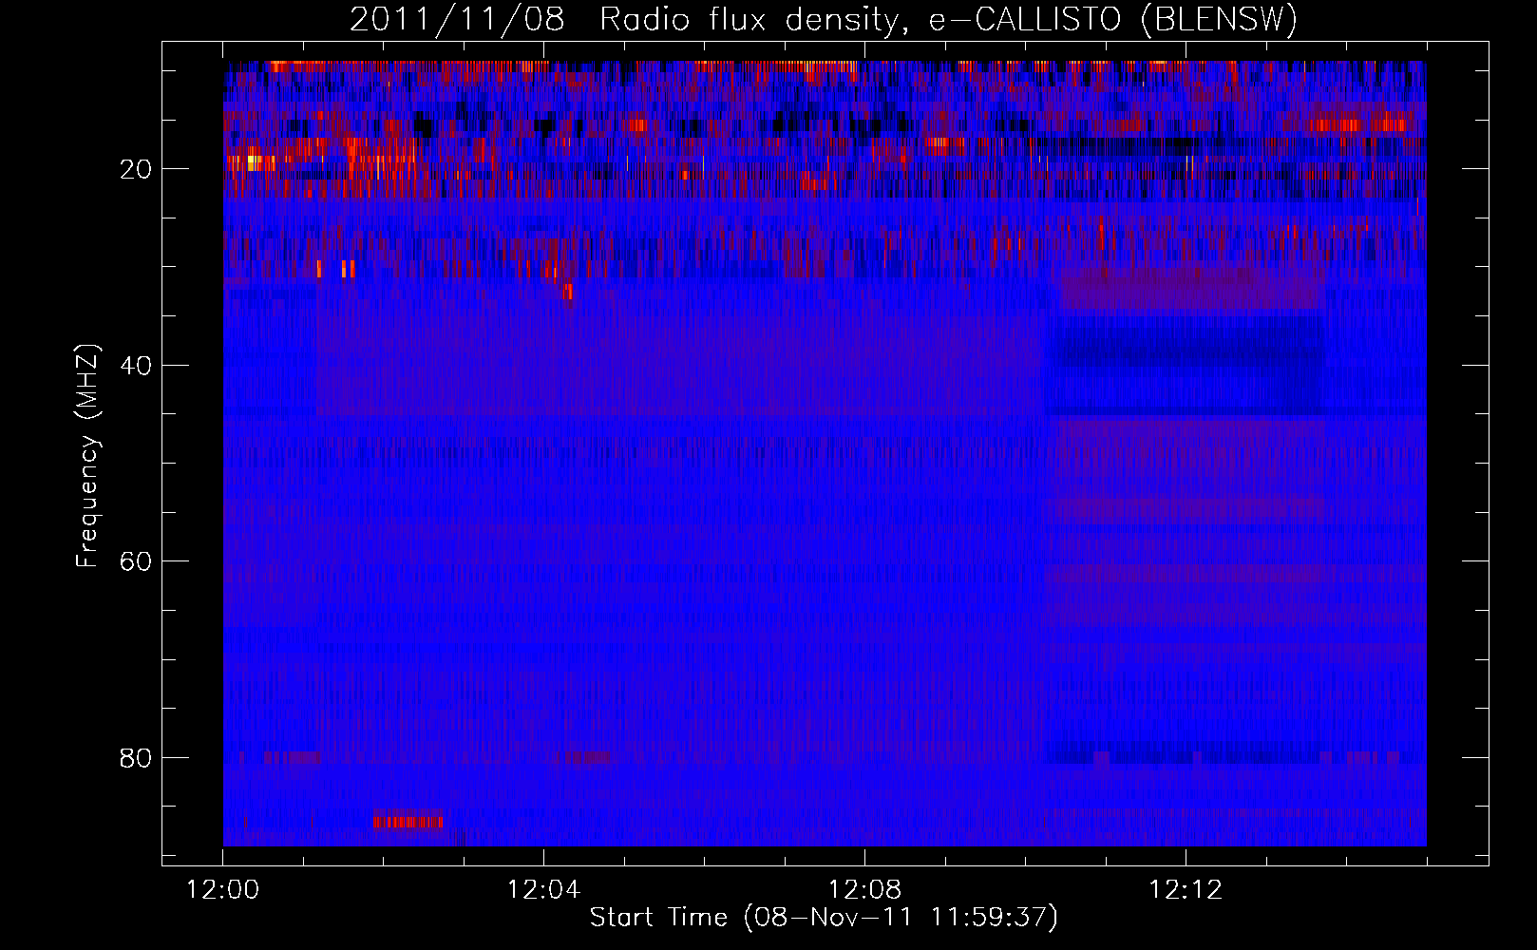Click the '12:12' time tick label
1537x950 pixels.
1186,890
